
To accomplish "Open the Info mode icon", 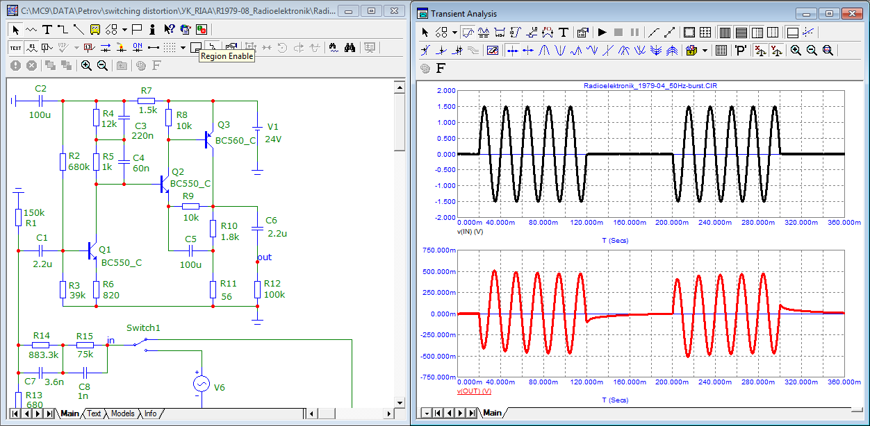I will (x=152, y=29).
